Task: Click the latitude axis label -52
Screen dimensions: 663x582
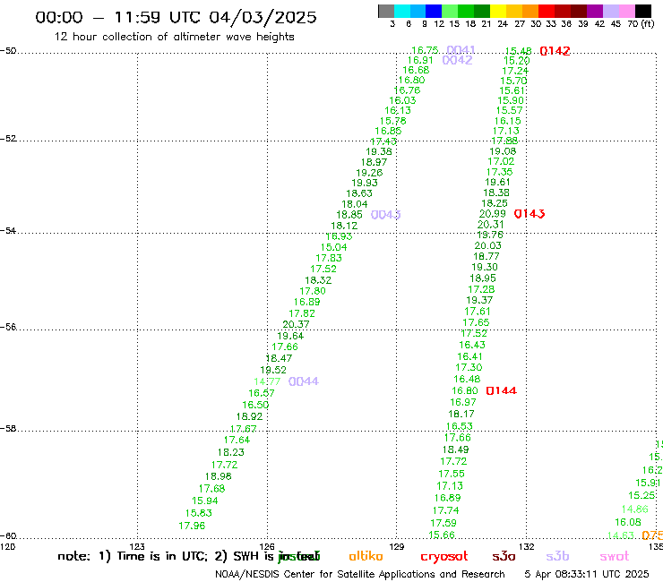Action: point(8,139)
